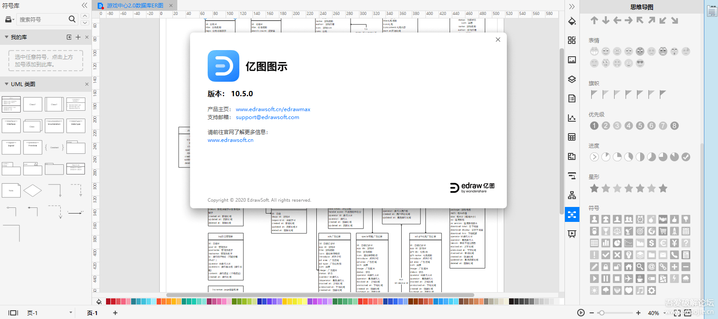The image size is (718, 319).
Task: Select priority number 8 mark
Action: (x=674, y=126)
